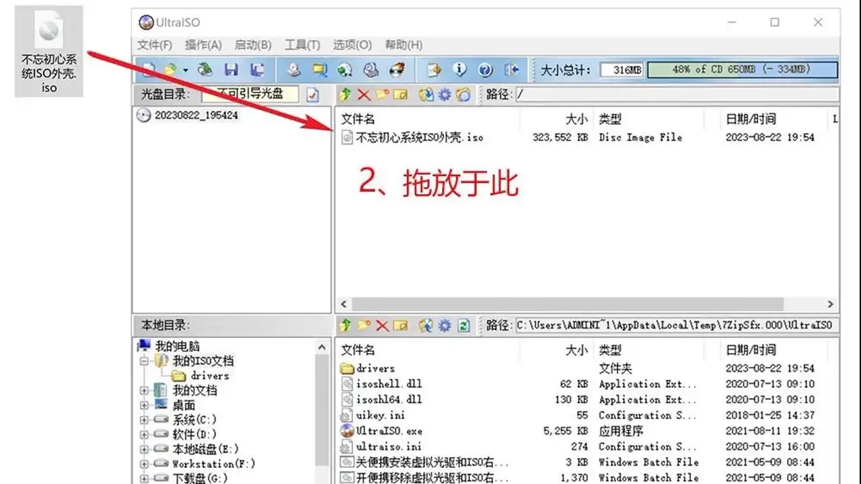861x484 pixels.
Task: Open the 操作(A) menu
Action: [203, 45]
